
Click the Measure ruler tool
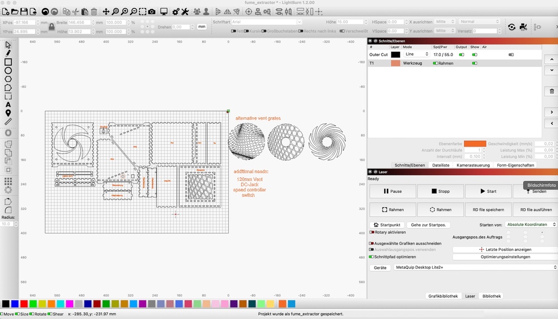click(x=8, y=121)
